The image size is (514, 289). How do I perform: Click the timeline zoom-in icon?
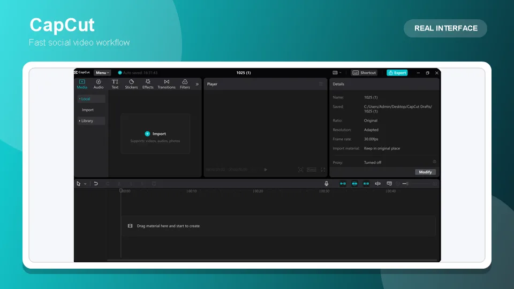[435, 184]
